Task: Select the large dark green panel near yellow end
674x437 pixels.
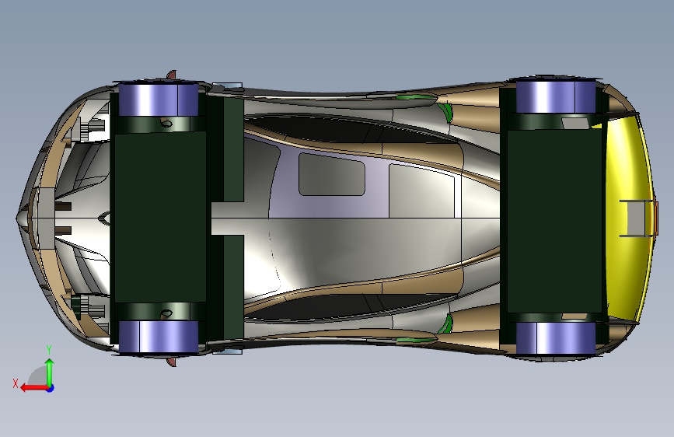Action: 554,221
